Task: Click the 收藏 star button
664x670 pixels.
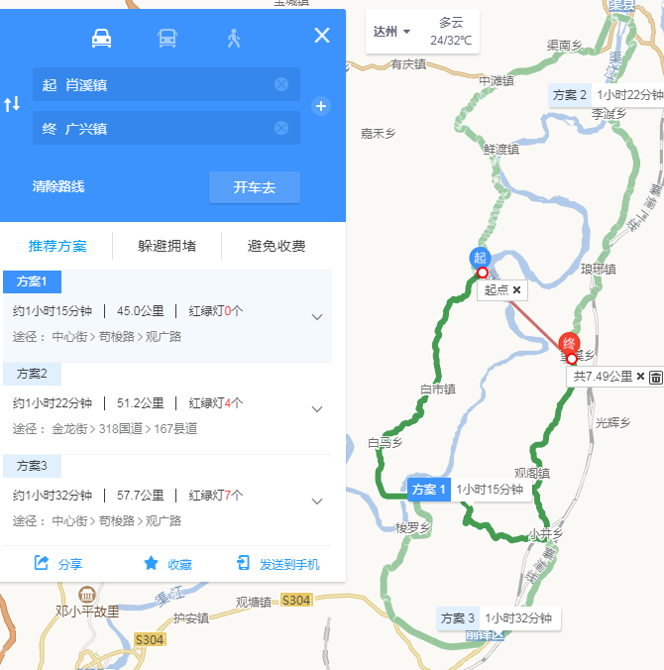Action: click(x=167, y=564)
